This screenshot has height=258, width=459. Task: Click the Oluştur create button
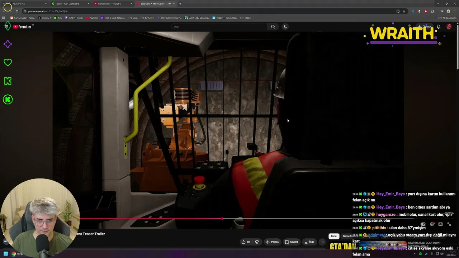(424, 27)
